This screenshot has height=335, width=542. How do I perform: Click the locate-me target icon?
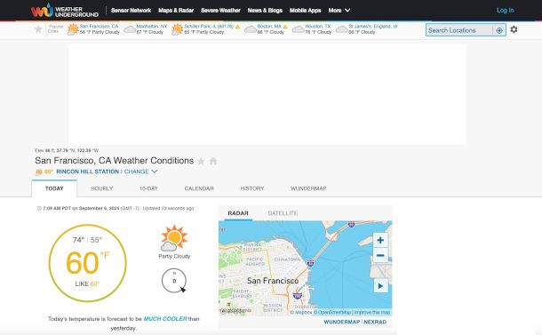pyautogui.click(x=499, y=30)
